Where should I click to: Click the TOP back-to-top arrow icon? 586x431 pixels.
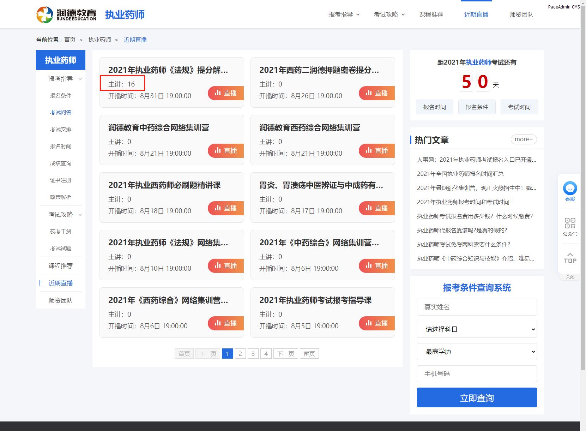click(x=570, y=258)
